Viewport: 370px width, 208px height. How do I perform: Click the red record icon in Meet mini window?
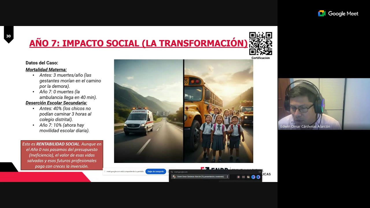point(238,177)
